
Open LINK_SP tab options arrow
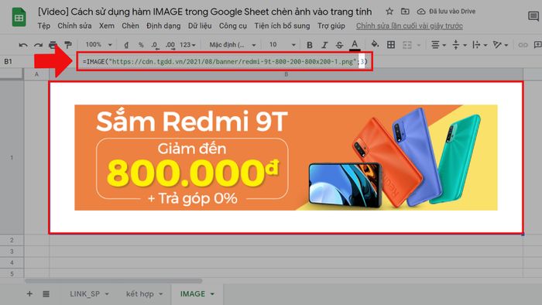pyautogui.click(x=107, y=294)
